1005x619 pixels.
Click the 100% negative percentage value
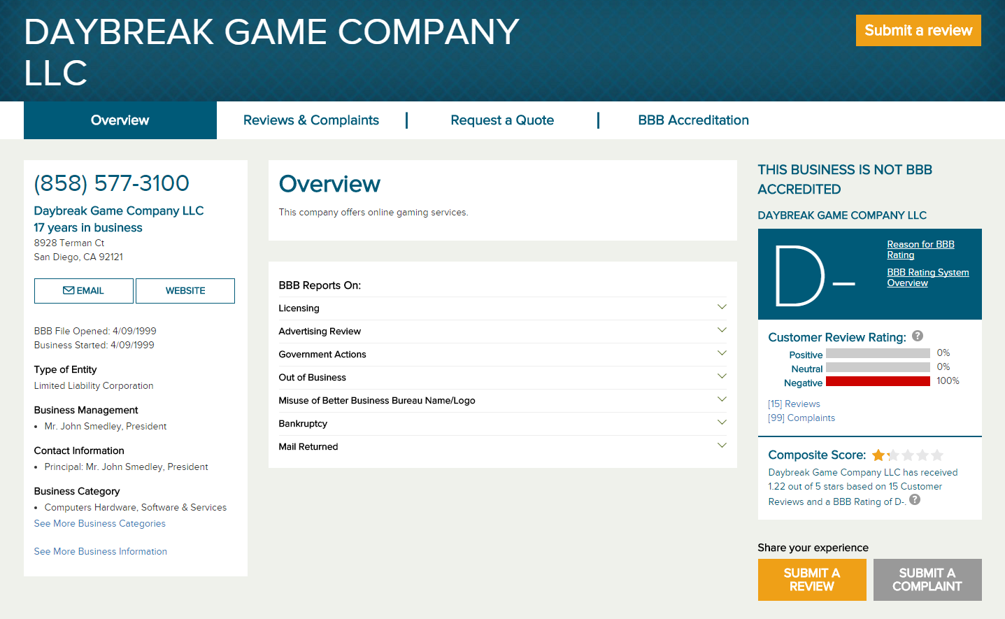(948, 381)
